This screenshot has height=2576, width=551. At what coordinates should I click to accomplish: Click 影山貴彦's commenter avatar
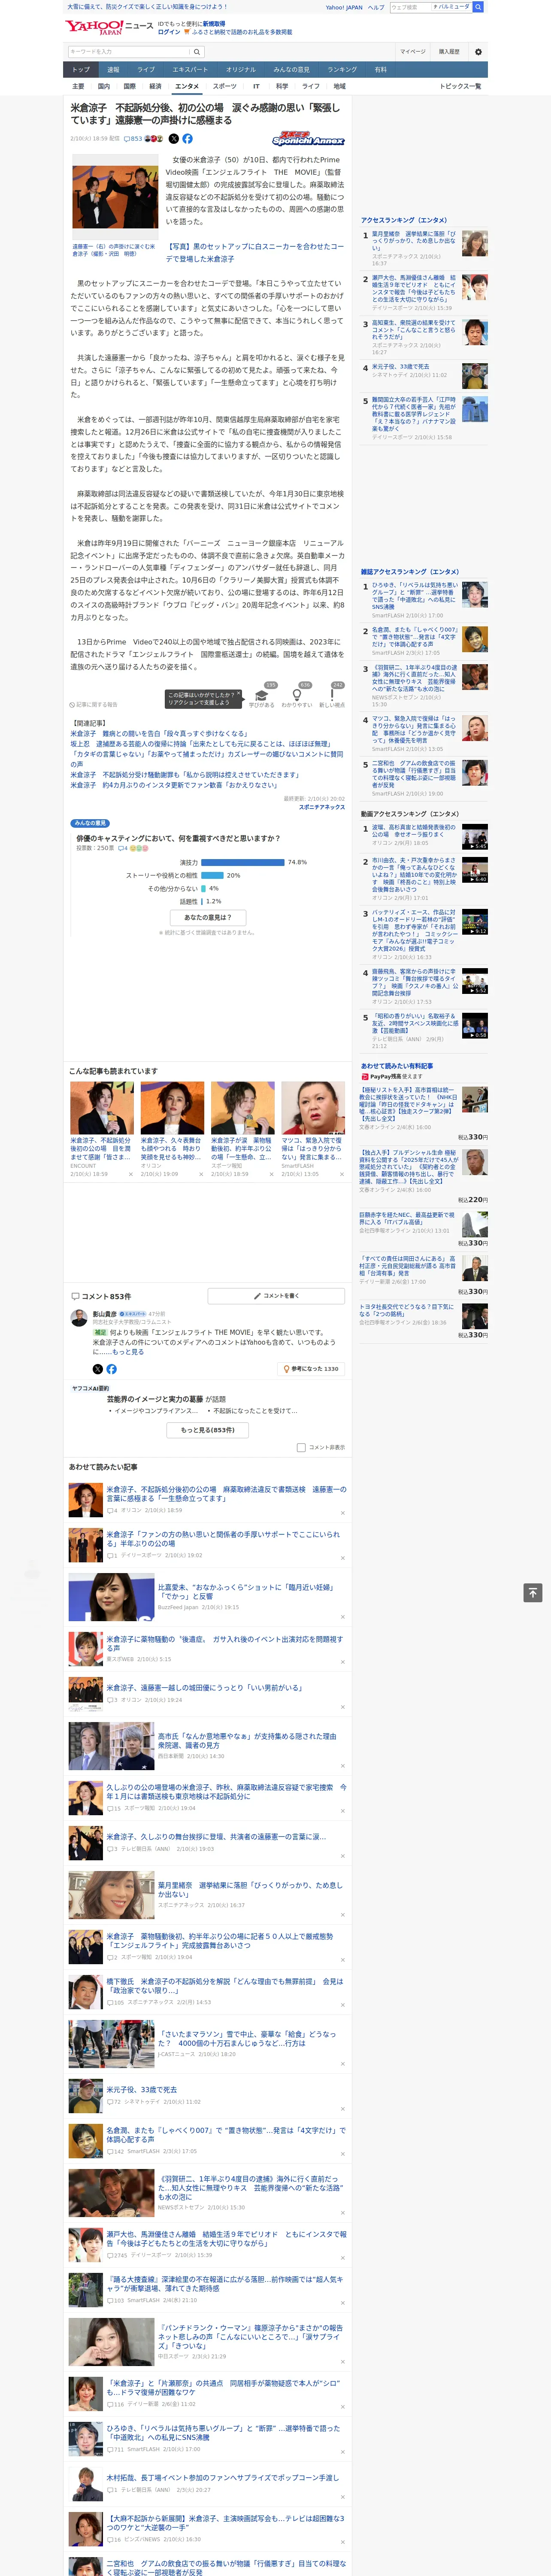point(79,1318)
